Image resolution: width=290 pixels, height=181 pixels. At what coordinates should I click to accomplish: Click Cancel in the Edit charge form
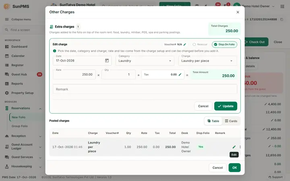203,106
